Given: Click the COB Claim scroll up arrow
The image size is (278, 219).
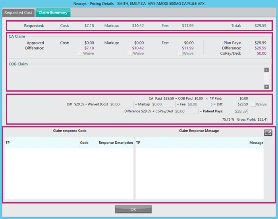Looking at the screenshot, I should coord(266,70).
